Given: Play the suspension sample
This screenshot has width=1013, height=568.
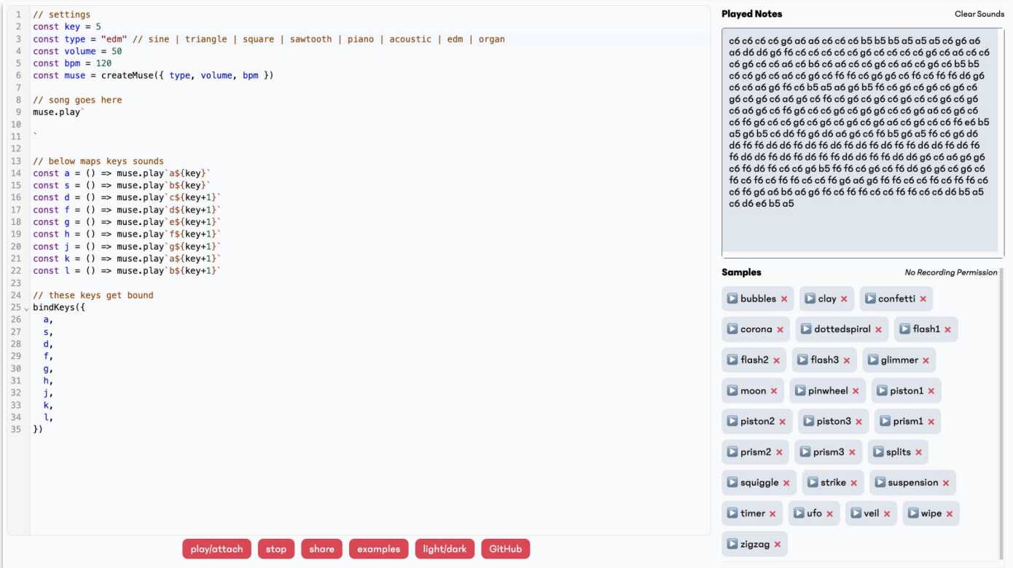Looking at the screenshot, I should (x=880, y=483).
